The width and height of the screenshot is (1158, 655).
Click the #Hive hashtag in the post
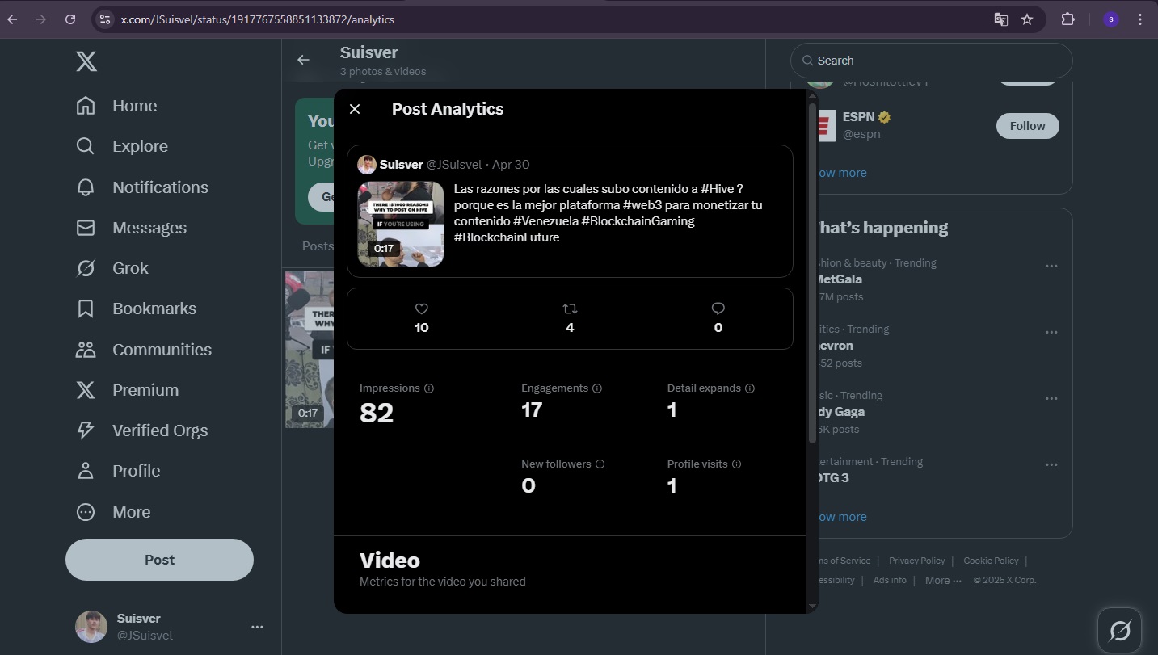[x=718, y=188]
